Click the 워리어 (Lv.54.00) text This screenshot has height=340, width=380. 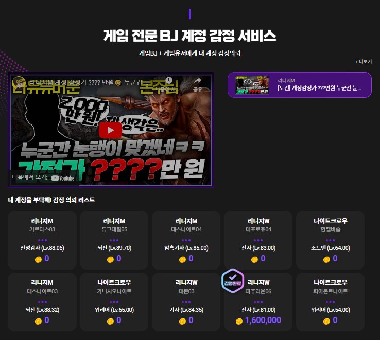331,310
